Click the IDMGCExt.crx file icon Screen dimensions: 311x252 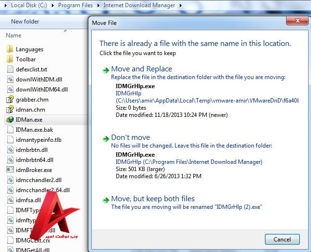tap(10, 240)
